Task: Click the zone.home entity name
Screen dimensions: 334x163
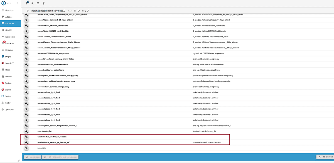Action: pos(42,148)
